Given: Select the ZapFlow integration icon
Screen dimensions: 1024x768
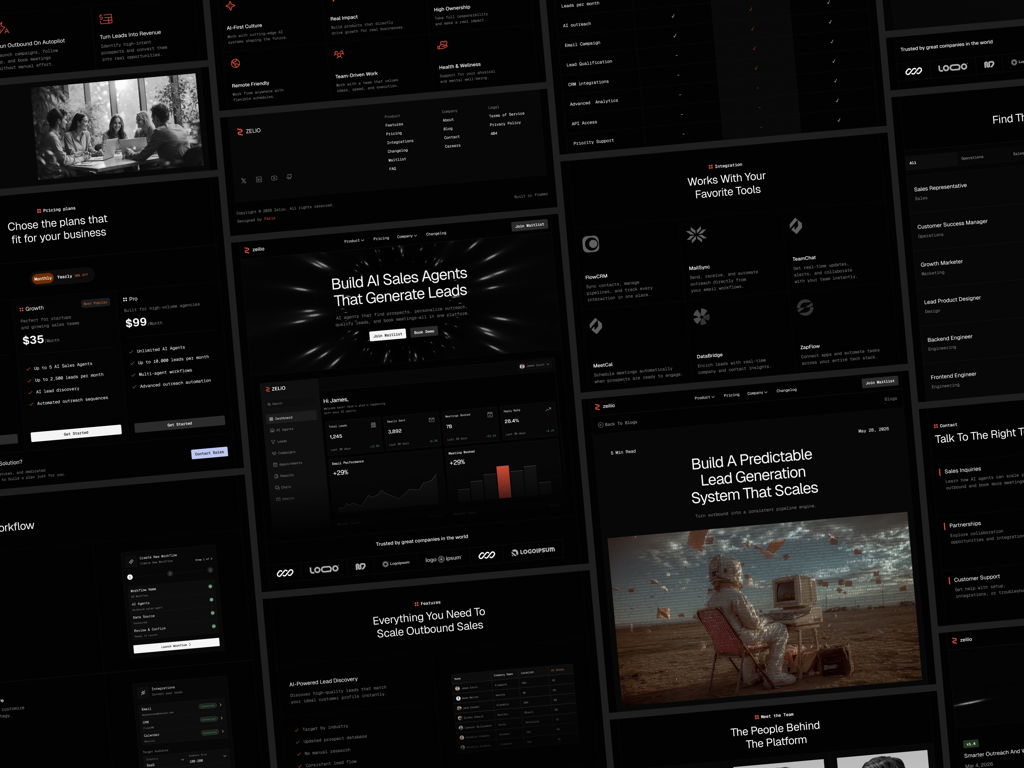Looking at the screenshot, I should [805, 308].
